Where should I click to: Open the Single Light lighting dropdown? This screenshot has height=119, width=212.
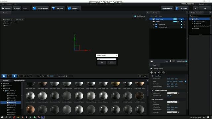pyautogui.click(x=43, y=76)
